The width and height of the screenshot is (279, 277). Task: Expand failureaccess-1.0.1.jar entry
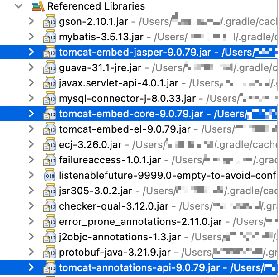31,160
